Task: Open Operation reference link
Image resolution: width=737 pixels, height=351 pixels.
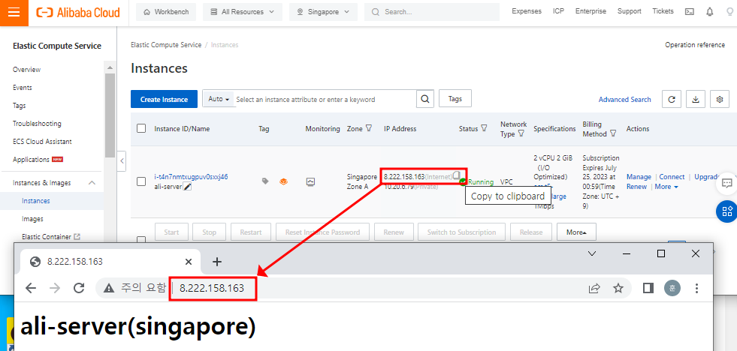Action: pos(695,45)
